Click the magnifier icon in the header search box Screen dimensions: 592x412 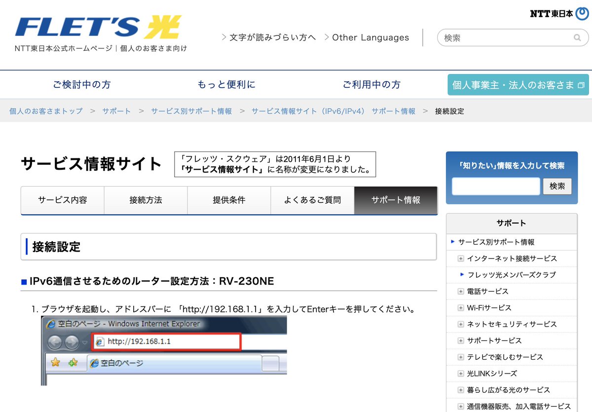pyautogui.click(x=577, y=37)
